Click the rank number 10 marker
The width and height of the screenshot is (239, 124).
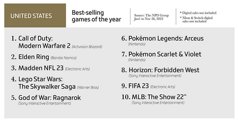(125, 97)
